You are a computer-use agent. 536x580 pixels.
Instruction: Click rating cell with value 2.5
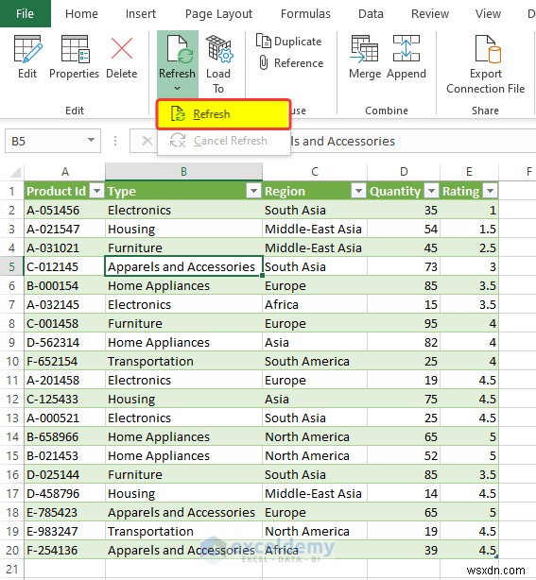click(469, 247)
